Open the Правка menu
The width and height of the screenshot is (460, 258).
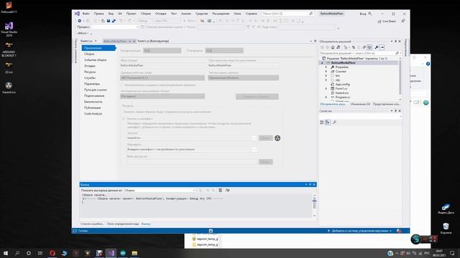pyautogui.click(x=99, y=14)
